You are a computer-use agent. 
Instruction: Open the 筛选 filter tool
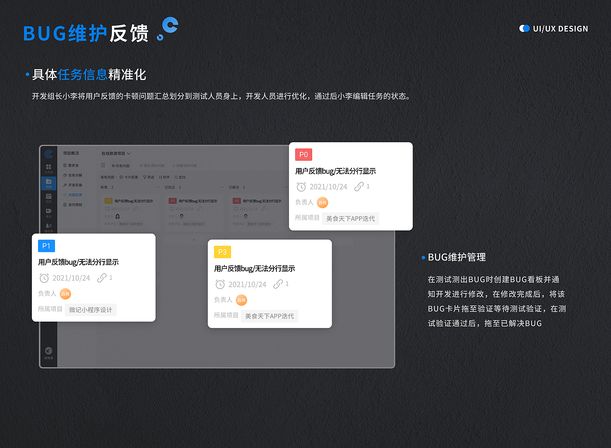[x=149, y=177]
